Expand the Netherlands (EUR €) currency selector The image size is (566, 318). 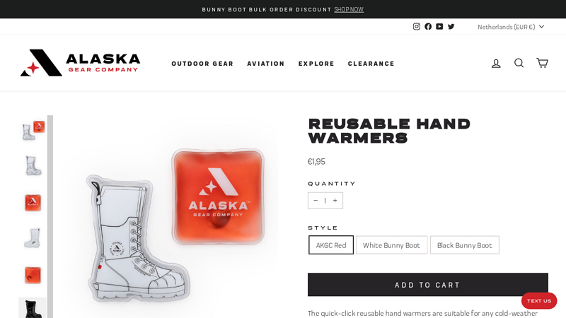pos(510,27)
